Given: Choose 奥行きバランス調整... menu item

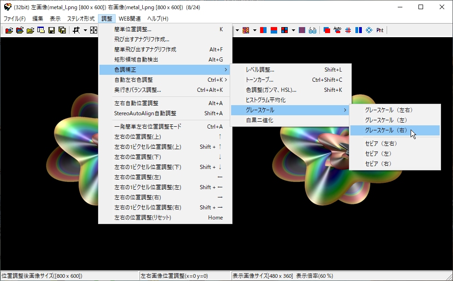Looking at the screenshot, I should tap(165, 90).
